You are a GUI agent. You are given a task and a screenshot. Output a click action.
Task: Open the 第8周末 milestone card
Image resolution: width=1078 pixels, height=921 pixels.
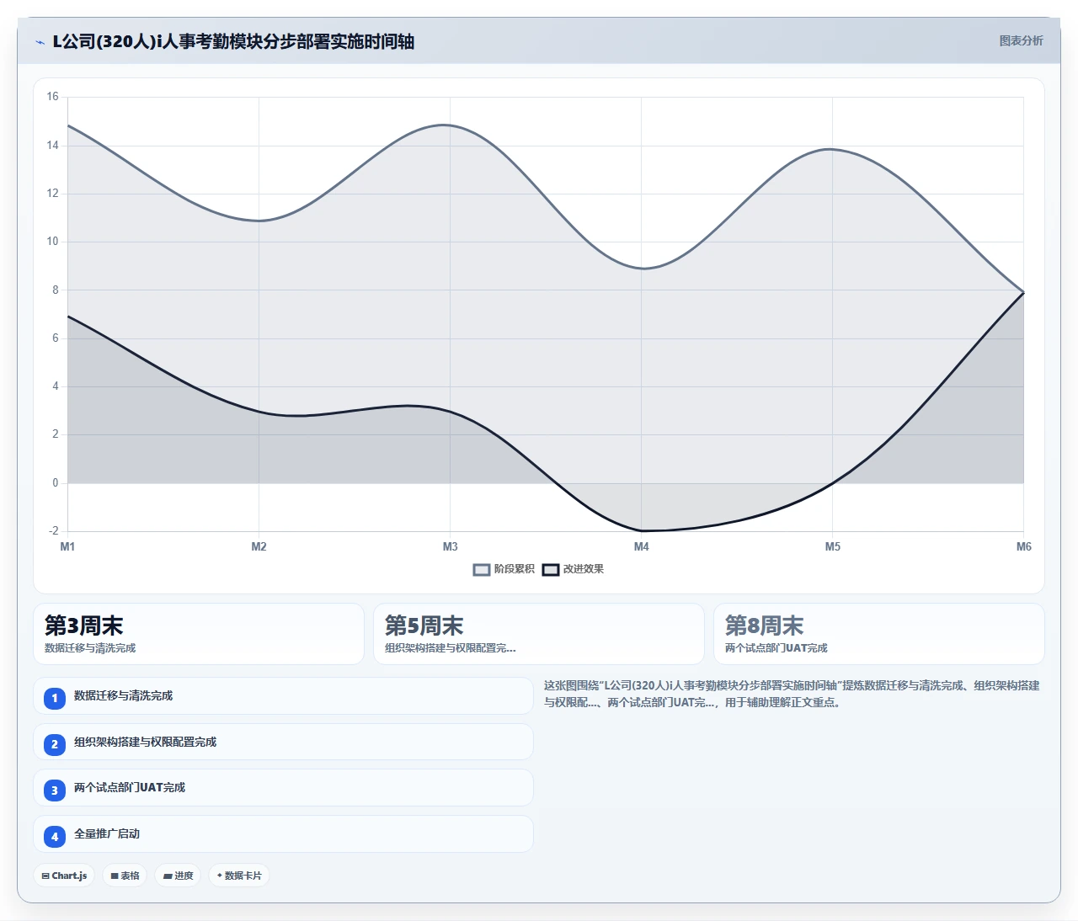pyautogui.click(x=879, y=634)
